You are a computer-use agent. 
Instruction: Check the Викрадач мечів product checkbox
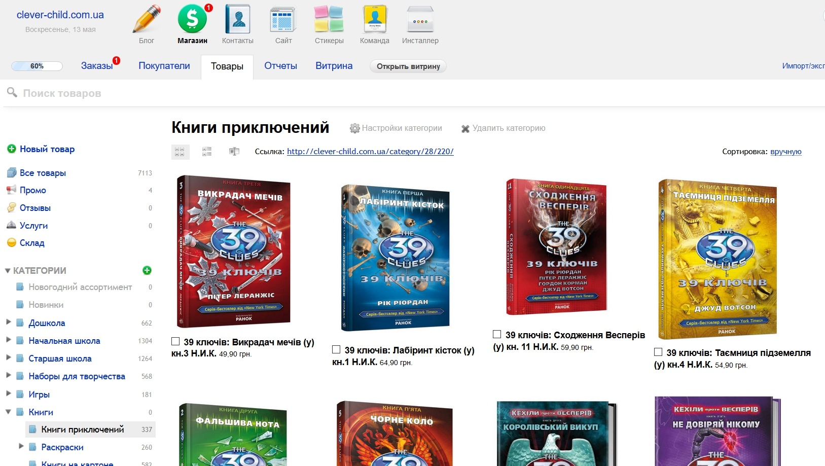(x=175, y=341)
